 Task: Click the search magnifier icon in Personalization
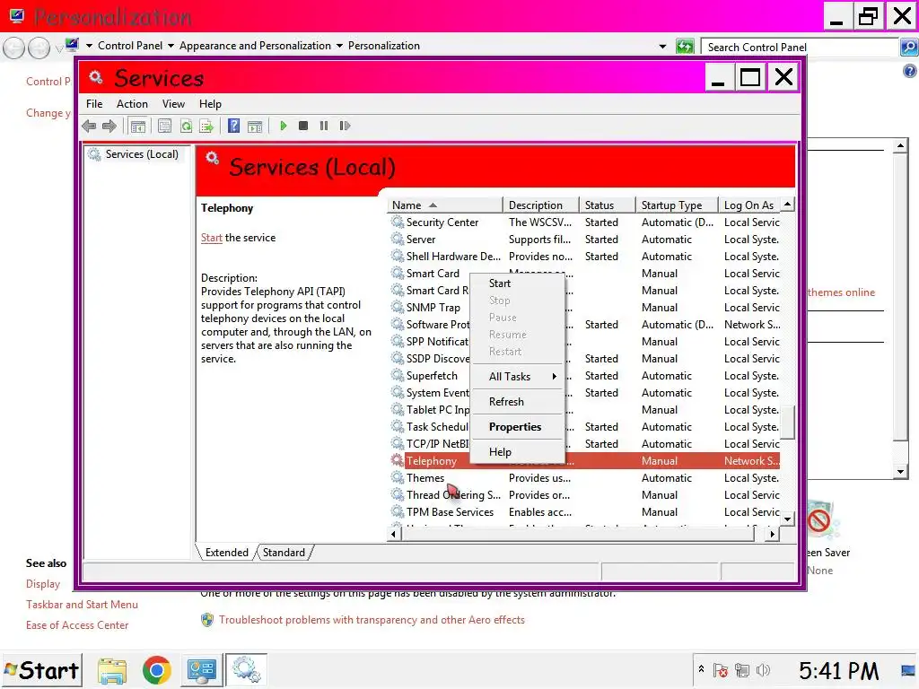coord(908,47)
